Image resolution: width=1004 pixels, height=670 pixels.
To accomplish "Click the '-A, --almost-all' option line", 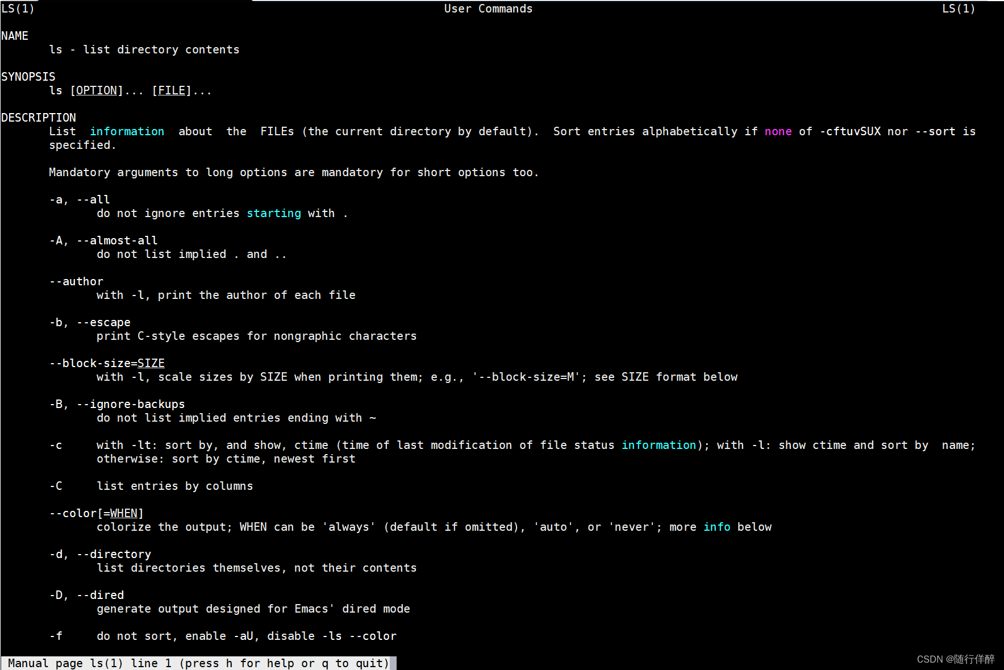I will [x=103, y=240].
